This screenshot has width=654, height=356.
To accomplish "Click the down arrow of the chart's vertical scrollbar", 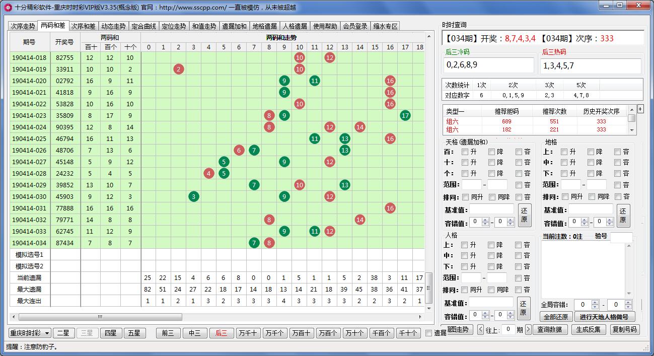I will click(x=429, y=308).
